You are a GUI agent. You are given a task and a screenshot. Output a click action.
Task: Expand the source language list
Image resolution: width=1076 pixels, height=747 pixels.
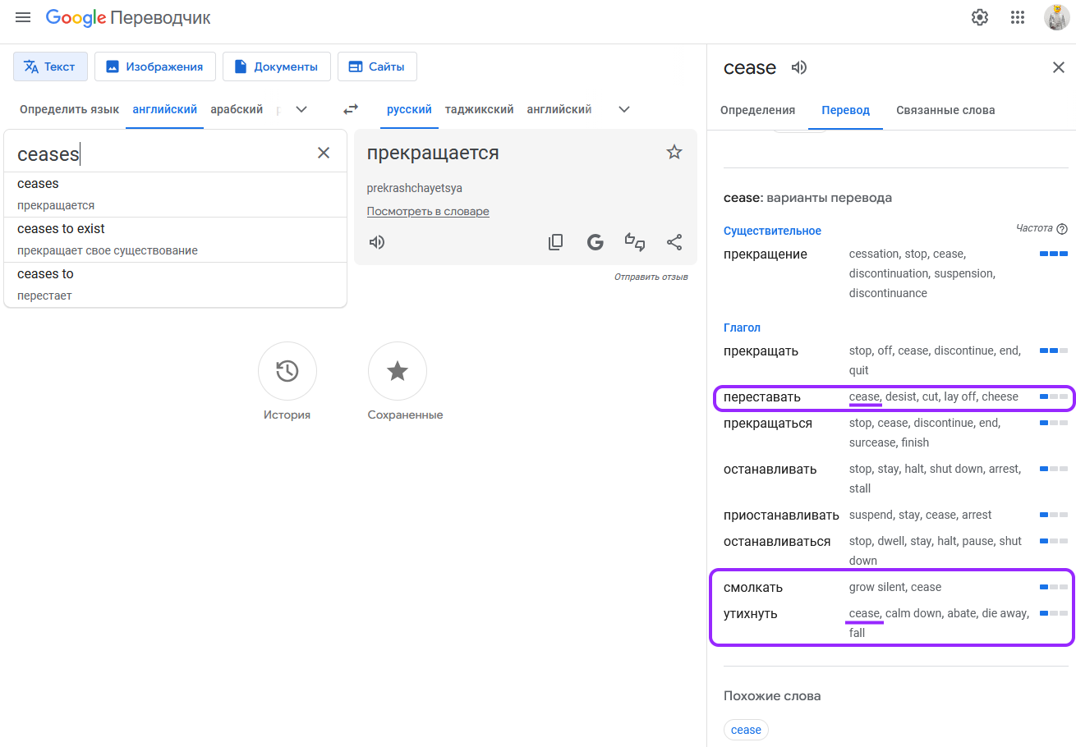point(301,109)
